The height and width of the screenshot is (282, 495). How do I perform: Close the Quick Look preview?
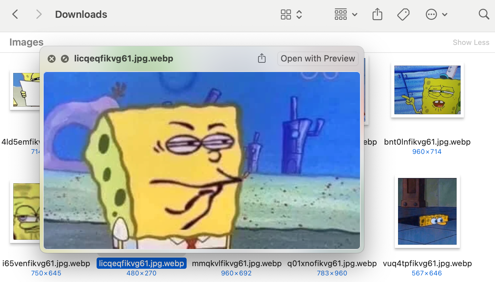(x=52, y=59)
